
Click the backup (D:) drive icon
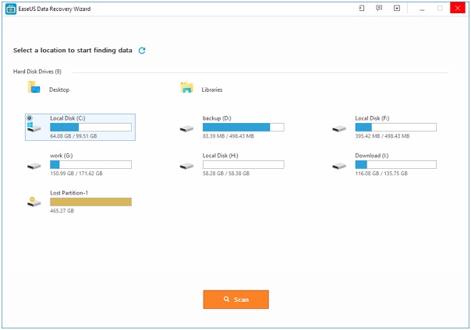tap(186, 128)
